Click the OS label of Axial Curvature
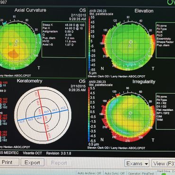 coord(82,10)
